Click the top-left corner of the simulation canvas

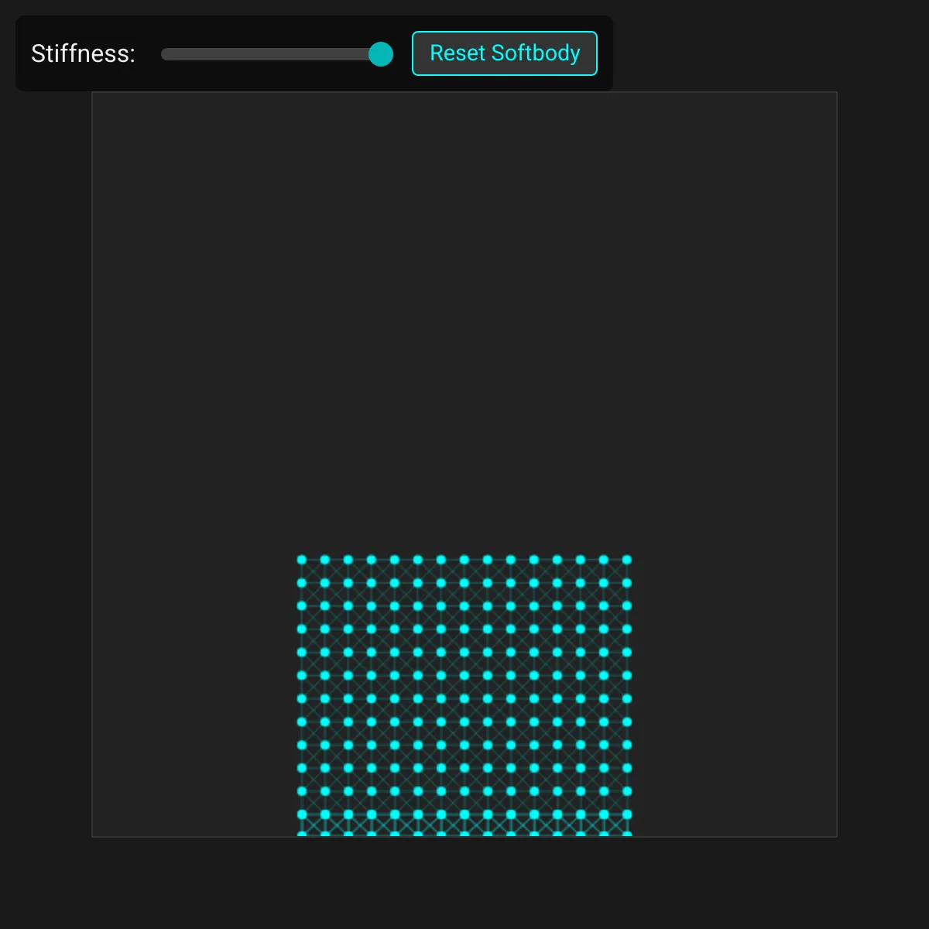coord(94,94)
